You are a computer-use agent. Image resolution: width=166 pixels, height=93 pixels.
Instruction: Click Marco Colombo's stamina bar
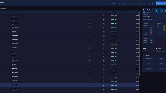(113, 28)
